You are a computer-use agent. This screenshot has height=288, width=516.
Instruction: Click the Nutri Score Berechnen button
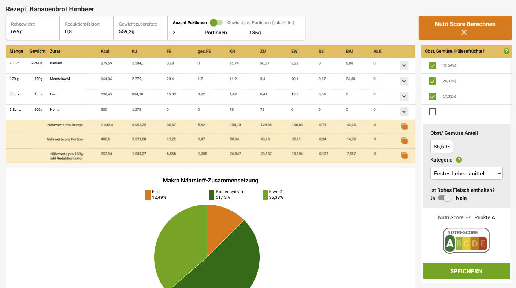[465, 24]
